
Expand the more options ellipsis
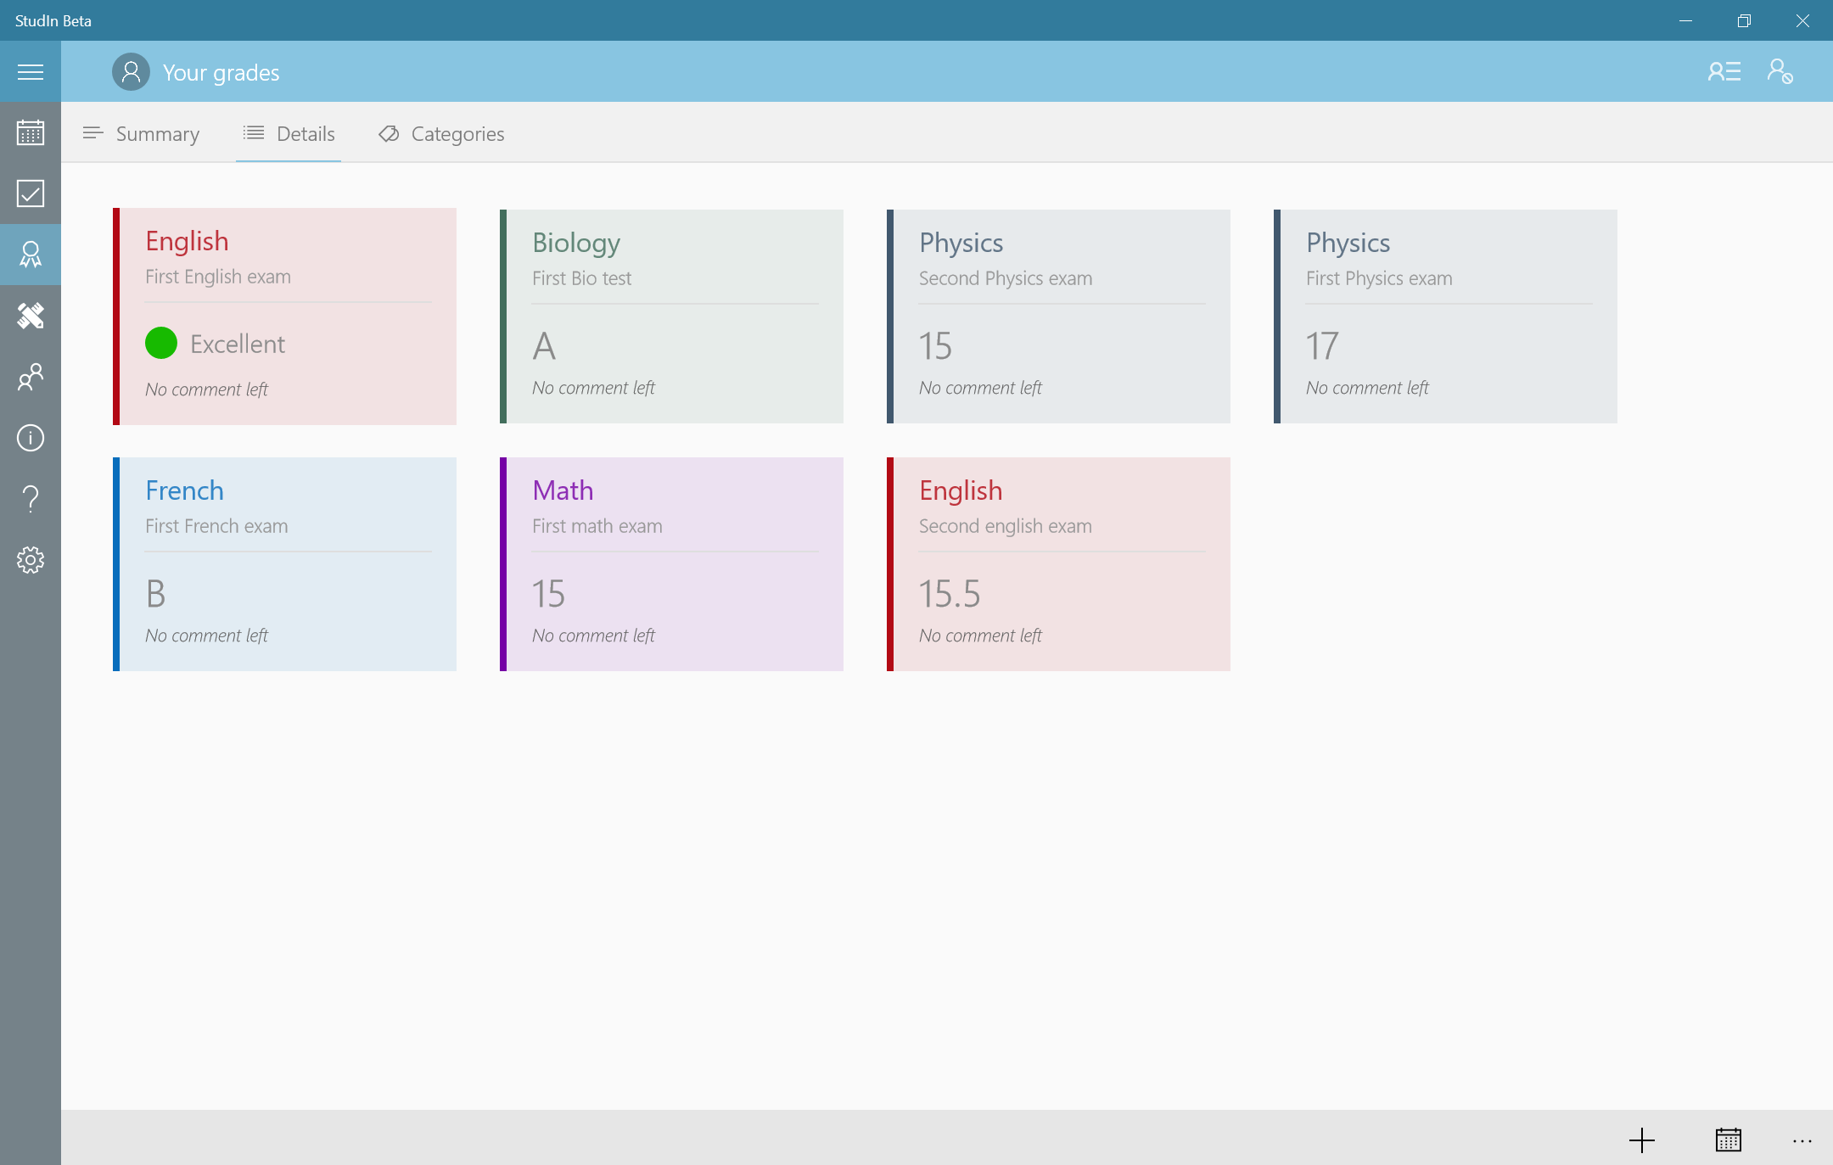click(x=1802, y=1141)
